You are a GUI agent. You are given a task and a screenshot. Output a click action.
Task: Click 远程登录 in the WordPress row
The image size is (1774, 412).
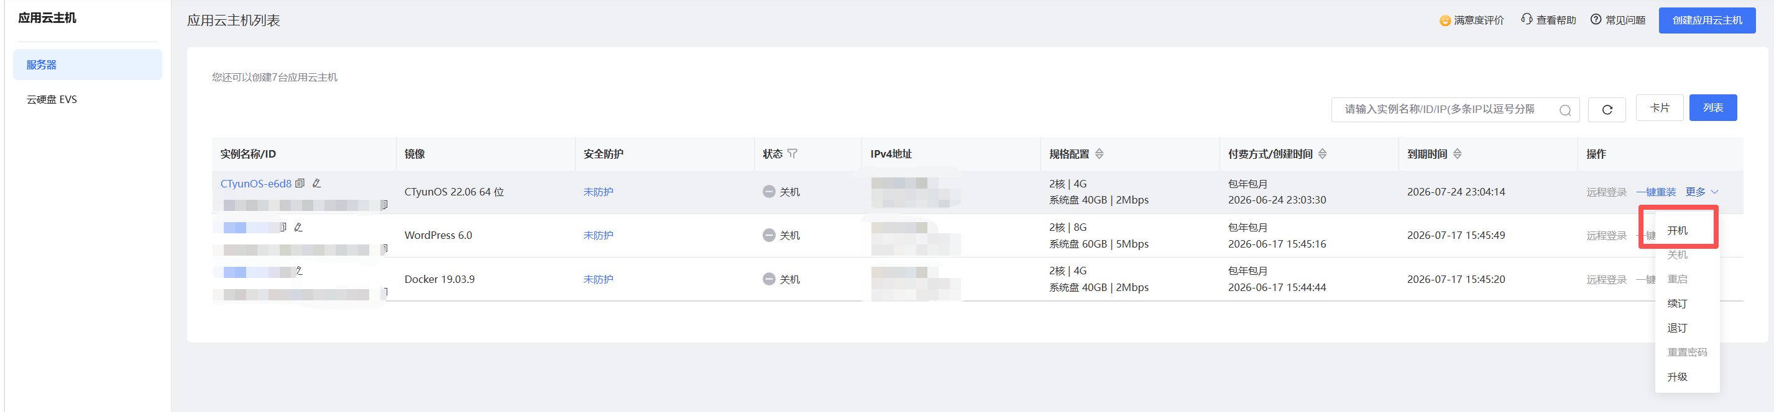point(1606,235)
